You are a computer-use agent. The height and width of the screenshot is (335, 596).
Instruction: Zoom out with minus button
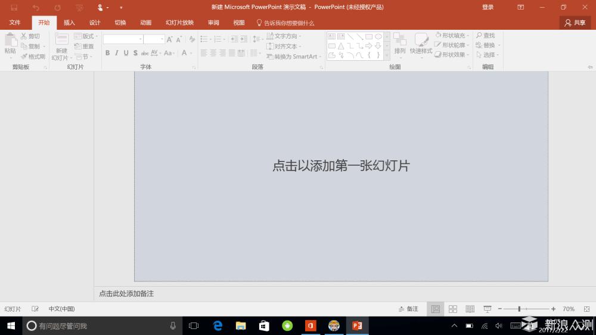pos(500,309)
